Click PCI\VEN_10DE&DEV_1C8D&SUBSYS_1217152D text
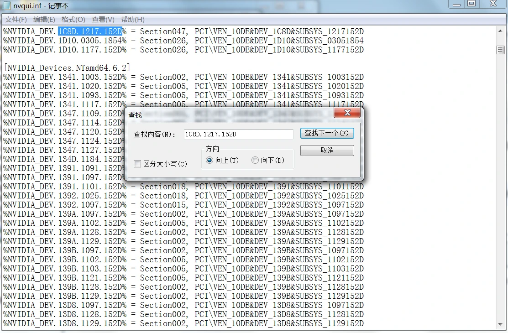Viewport: 508px width, 333px height. [x=279, y=31]
